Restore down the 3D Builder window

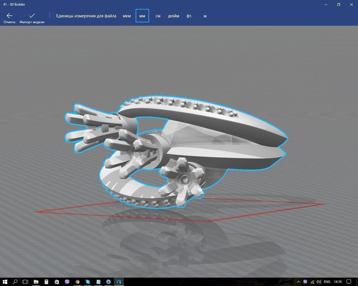[339, 4]
